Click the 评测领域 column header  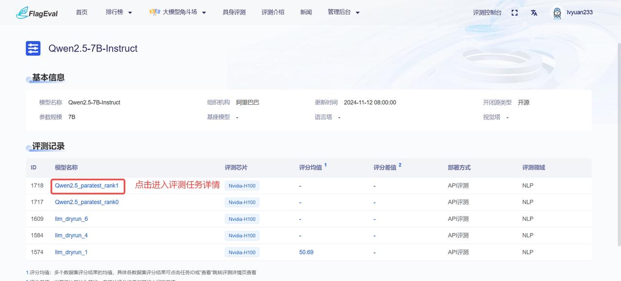click(534, 167)
